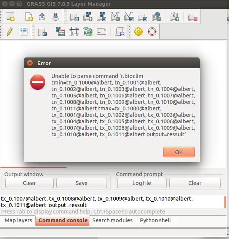Viewport: 229px width, 239px height.
Task: Add web service layer icon
Action: tap(156, 16)
